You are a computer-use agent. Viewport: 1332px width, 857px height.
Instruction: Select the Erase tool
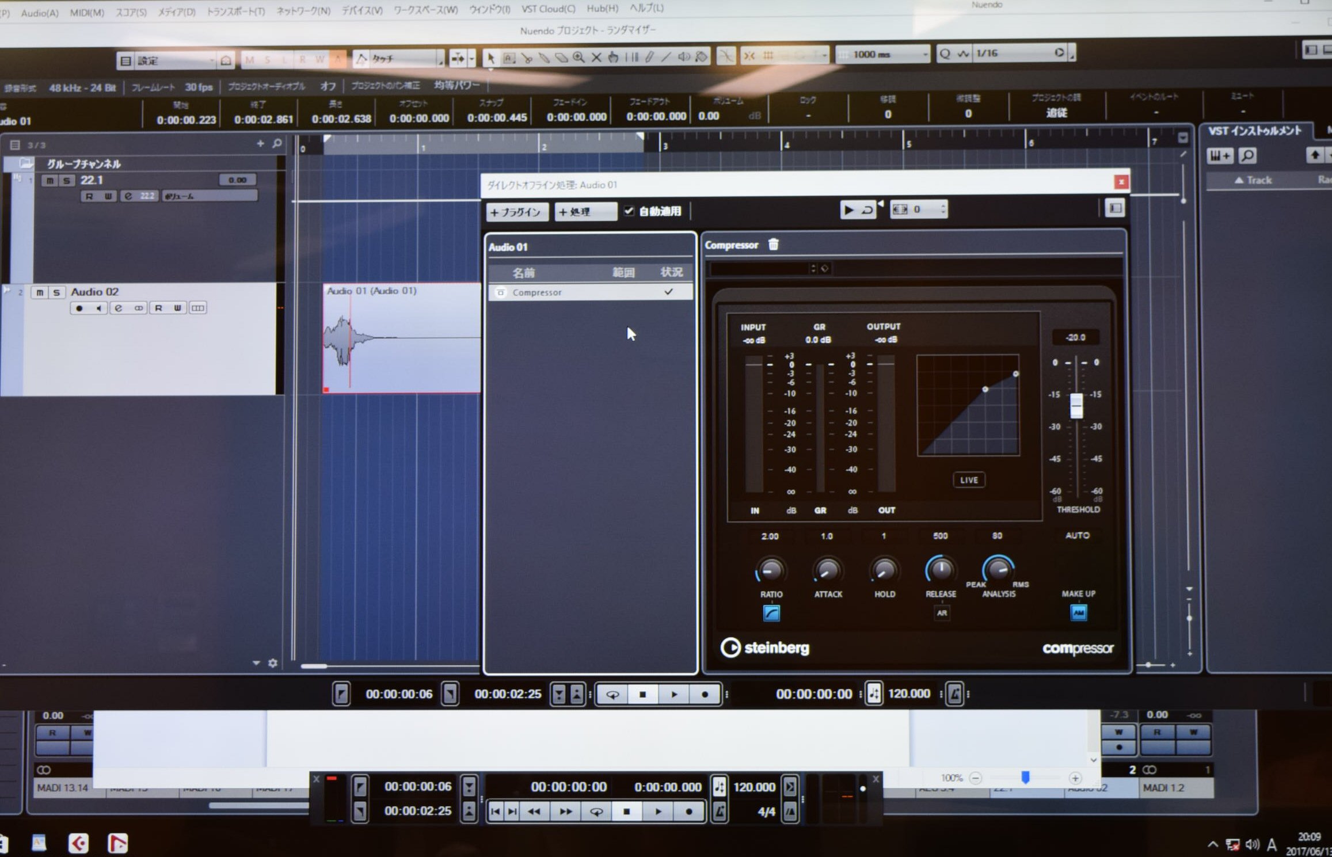[x=561, y=58]
